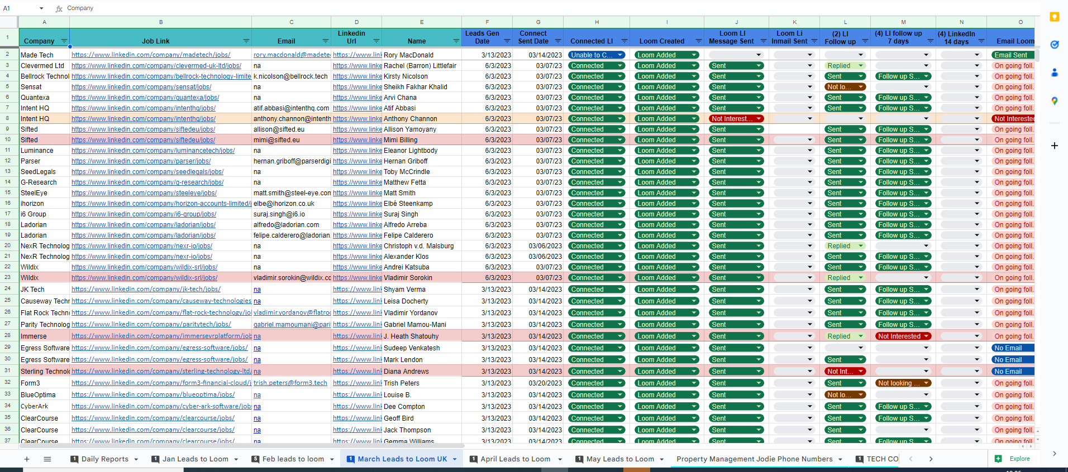Select column E by its header letter
Viewport: 1068px width, 472px height.
[x=422, y=22]
